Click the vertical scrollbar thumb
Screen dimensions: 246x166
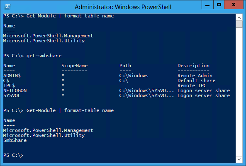point(239,24)
